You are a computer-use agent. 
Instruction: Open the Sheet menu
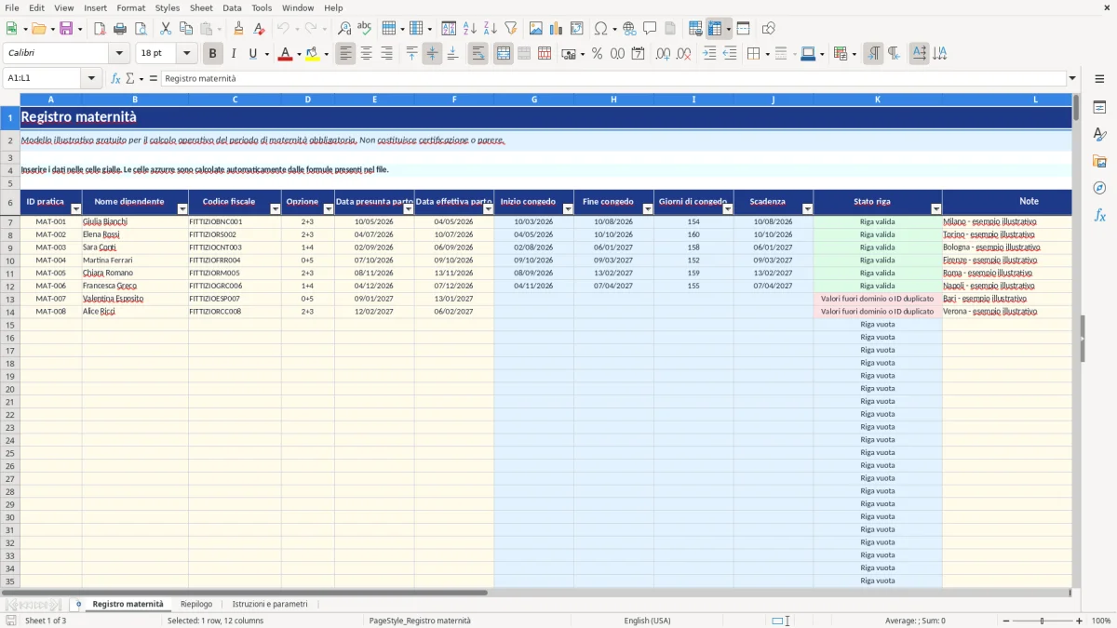(201, 7)
